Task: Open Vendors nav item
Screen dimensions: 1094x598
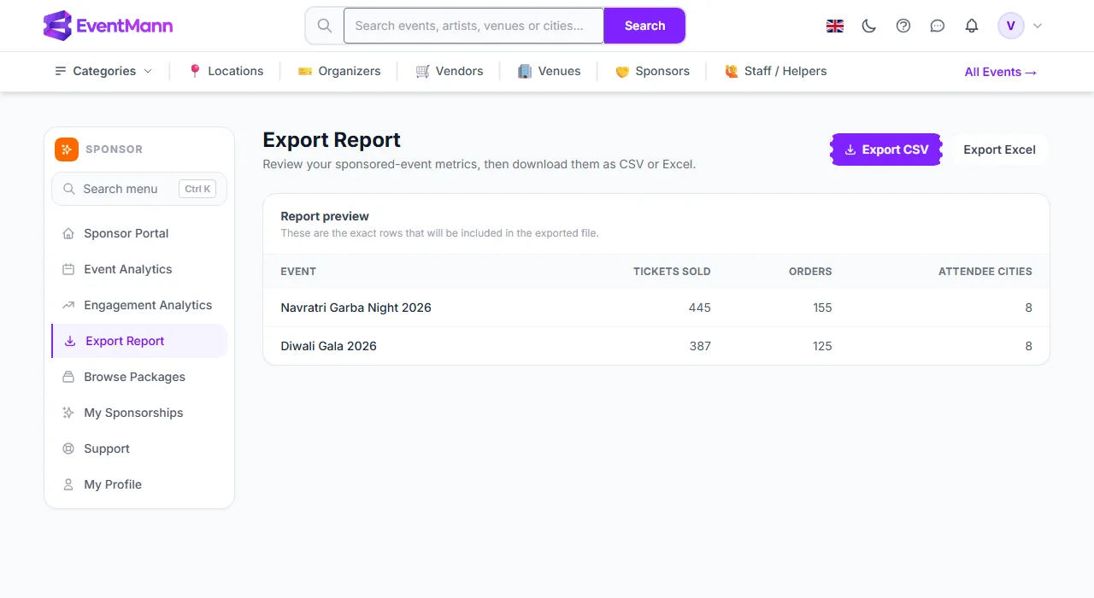Action: click(x=450, y=71)
